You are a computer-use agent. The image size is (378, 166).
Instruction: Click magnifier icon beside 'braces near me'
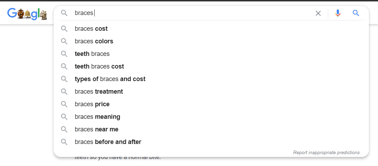(64, 129)
